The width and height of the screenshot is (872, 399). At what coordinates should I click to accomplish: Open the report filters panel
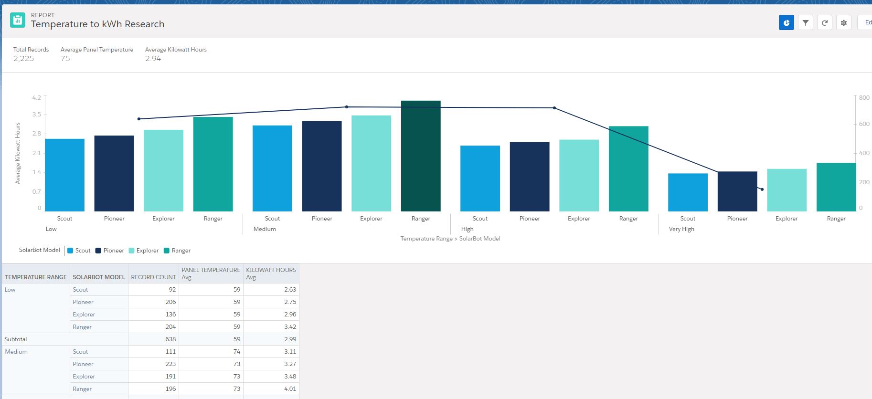click(x=805, y=22)
